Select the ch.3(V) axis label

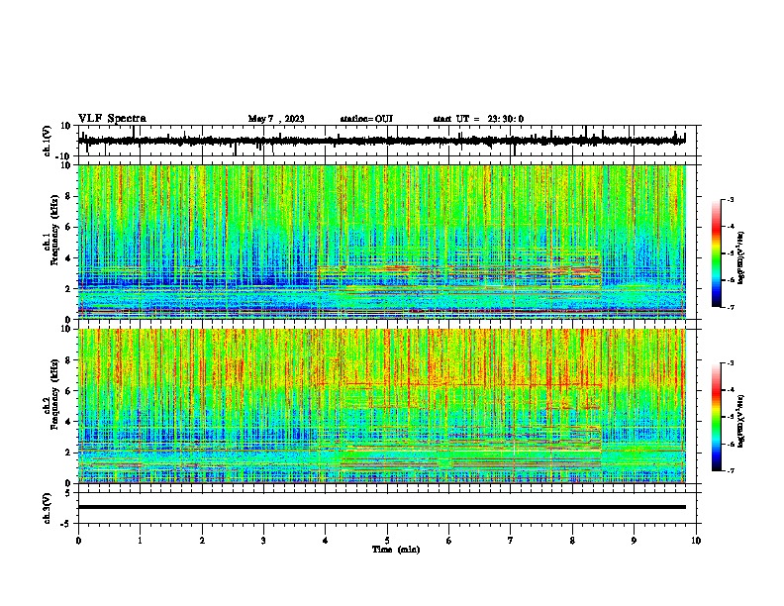click(x=48, y=509)
